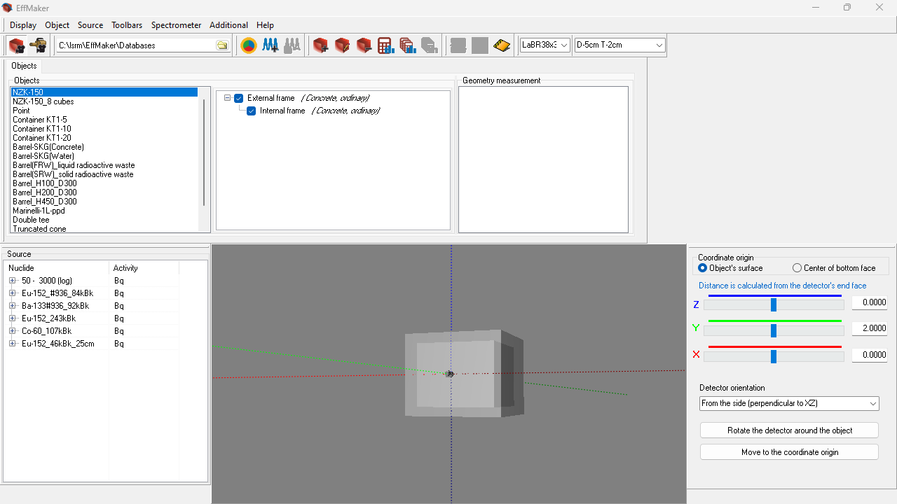The width and height of the screenshot is (897, 504).
Task: Select Center of bottom face radio button
Action: [797, 268]
